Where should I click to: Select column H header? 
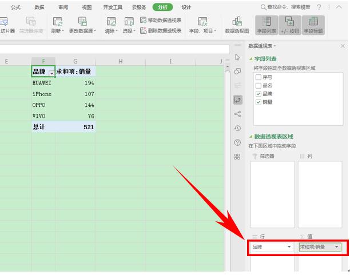[121, 61]
